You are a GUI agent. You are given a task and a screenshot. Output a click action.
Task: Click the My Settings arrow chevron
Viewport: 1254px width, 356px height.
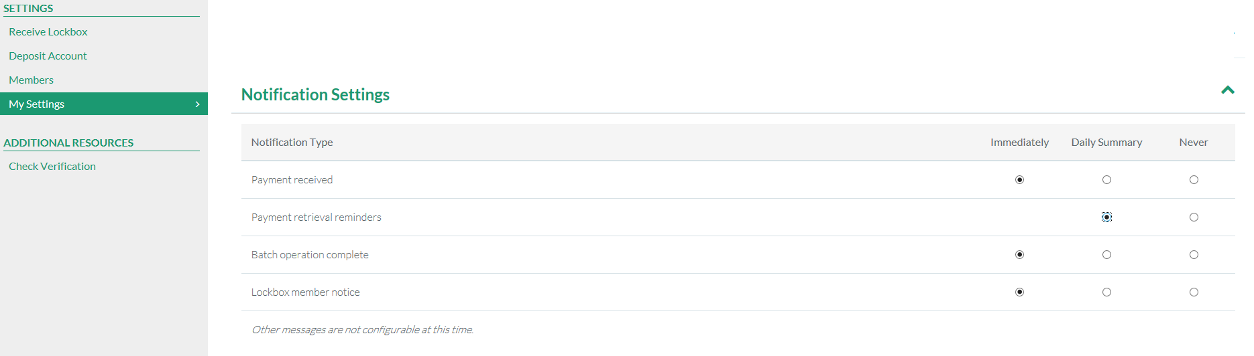click(x=197, y=104)
